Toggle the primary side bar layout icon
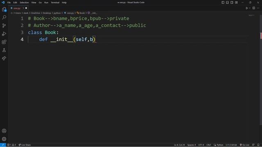 223,2
